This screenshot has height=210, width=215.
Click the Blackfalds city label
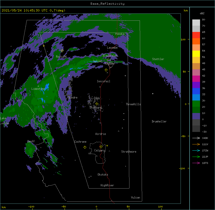click(x=110, y=56)
